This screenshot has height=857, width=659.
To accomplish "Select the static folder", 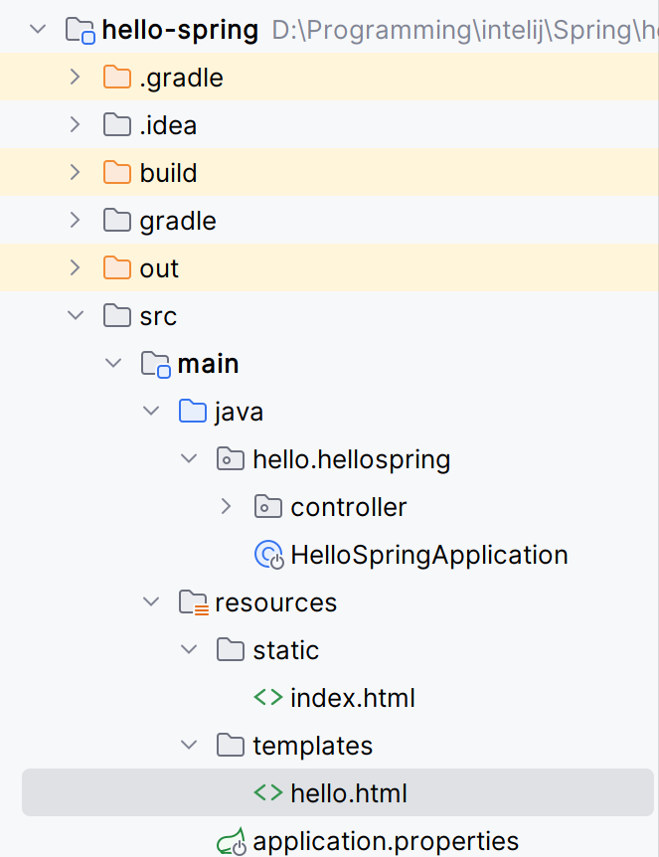I will [x=285, y=650].
